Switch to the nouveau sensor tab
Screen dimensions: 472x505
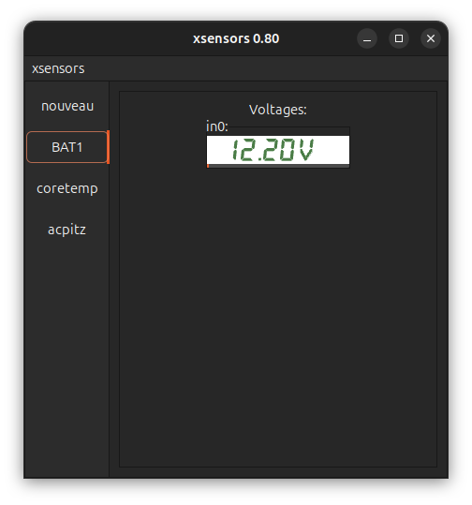[x=67, y=106]
